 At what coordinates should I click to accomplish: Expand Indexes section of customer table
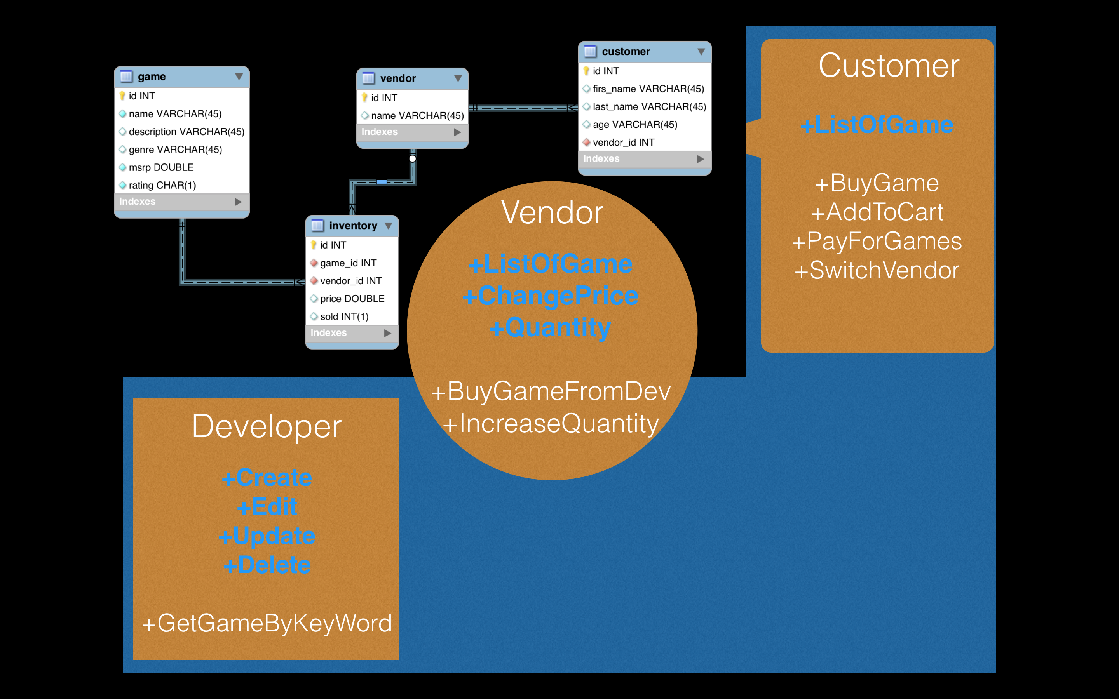click(x=701, y=158)
